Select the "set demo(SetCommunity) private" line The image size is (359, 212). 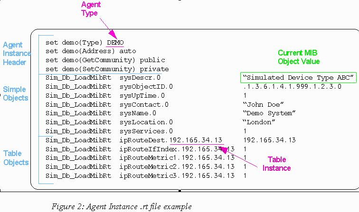point(107,69)
